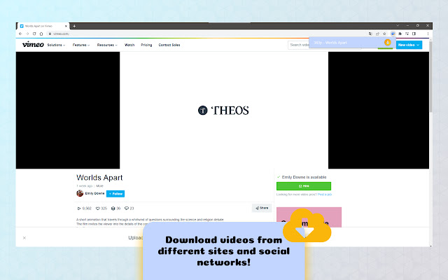Click the translate page icon
This screenshot has height=280, width=448.
click(x=370, y=34)
